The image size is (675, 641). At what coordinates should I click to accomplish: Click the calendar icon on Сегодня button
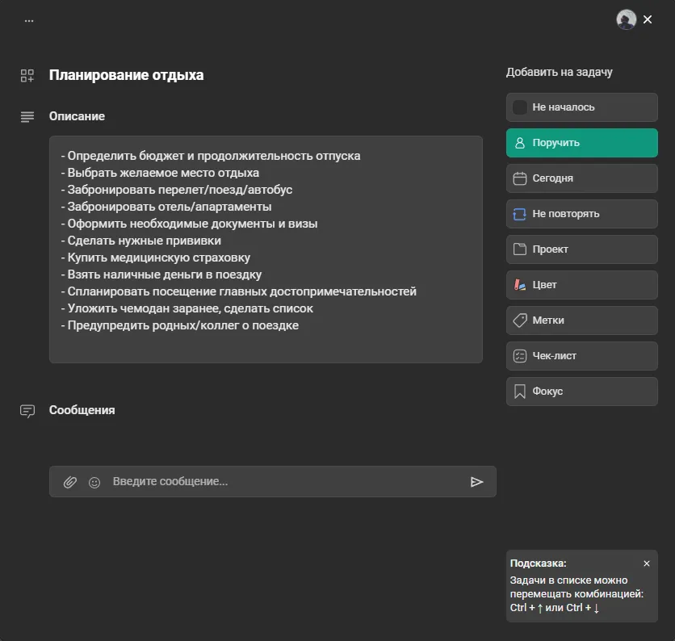(522, 178)
